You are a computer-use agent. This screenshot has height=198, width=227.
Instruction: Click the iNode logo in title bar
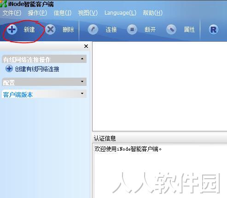(x=3, y=4)
